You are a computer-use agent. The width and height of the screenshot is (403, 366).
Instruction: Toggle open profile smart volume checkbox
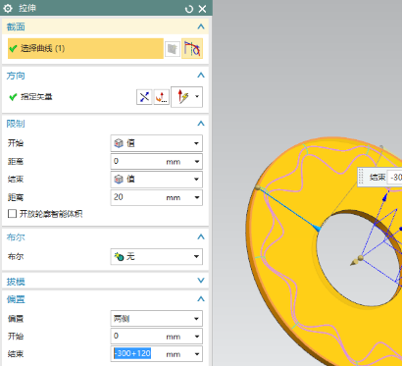12,214
